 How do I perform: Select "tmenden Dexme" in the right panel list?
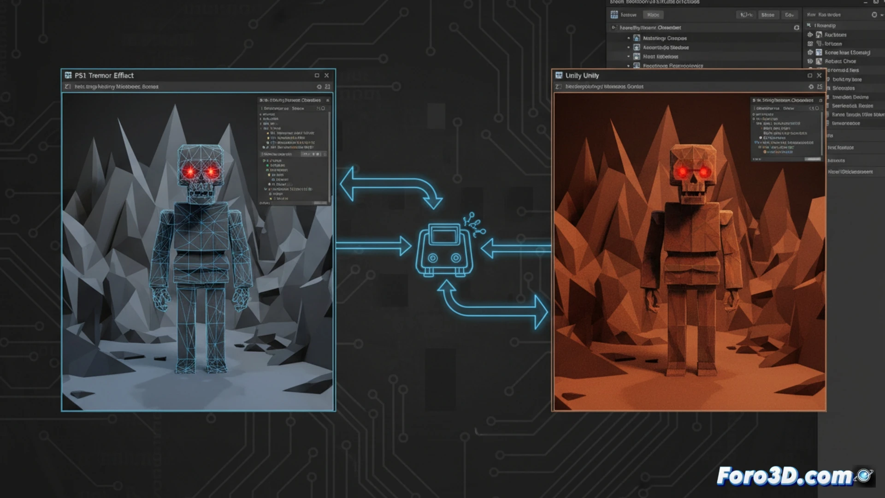point(850,97)
